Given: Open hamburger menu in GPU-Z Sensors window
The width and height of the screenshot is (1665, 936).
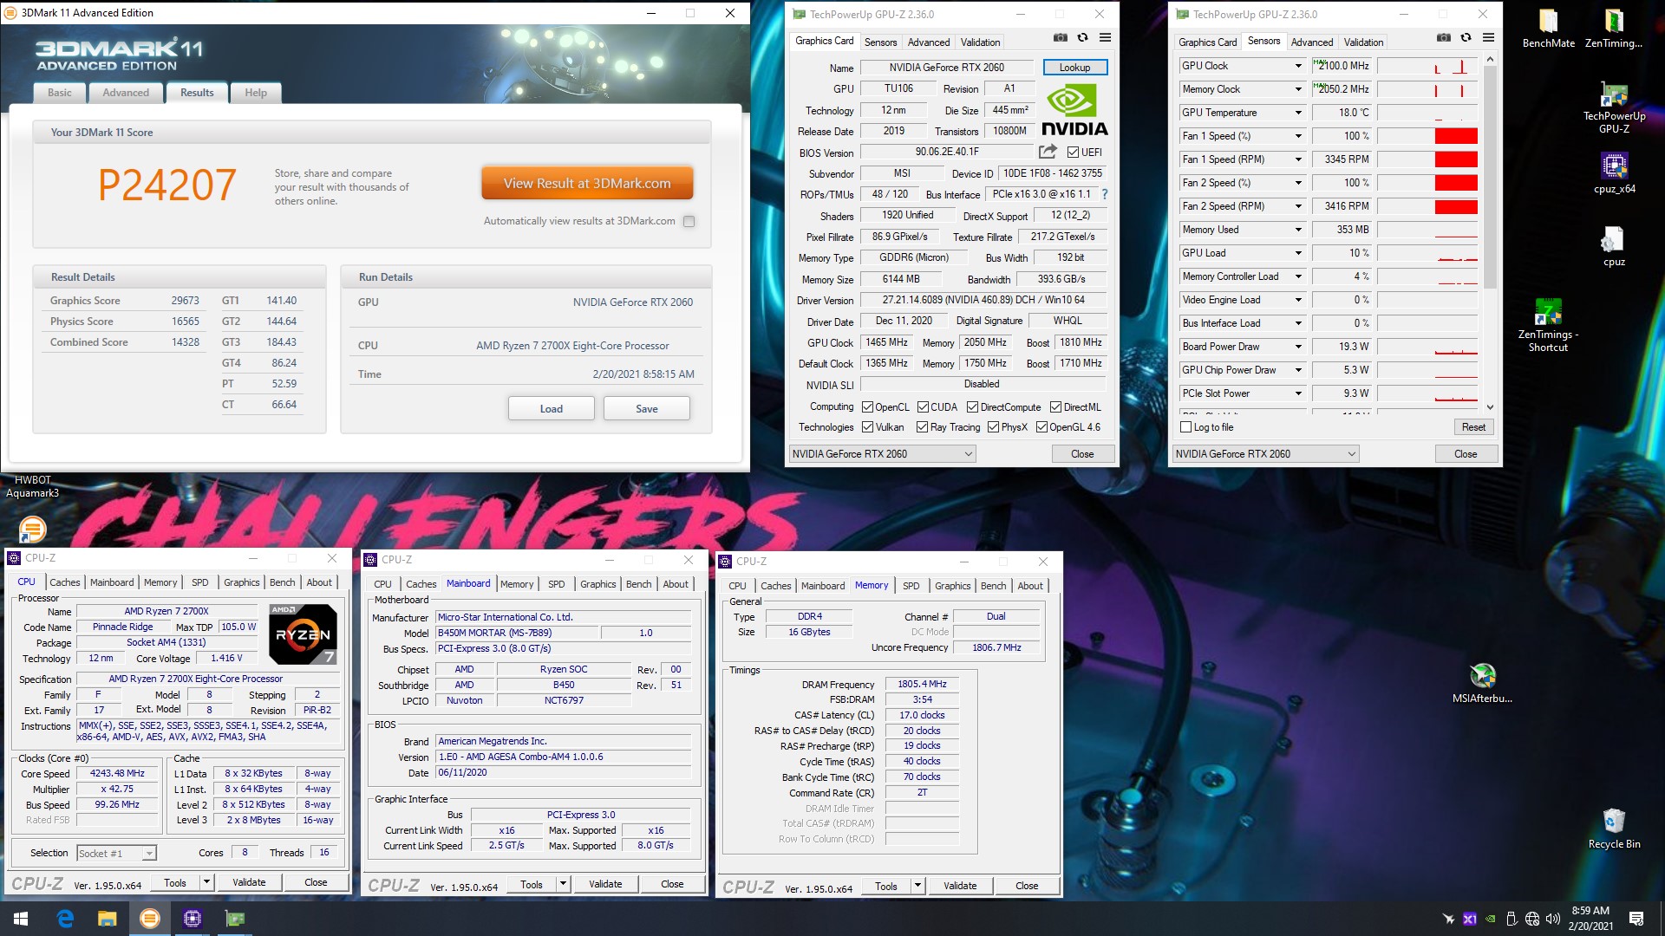Looking at the screenshot, I should click(1488, 38).
